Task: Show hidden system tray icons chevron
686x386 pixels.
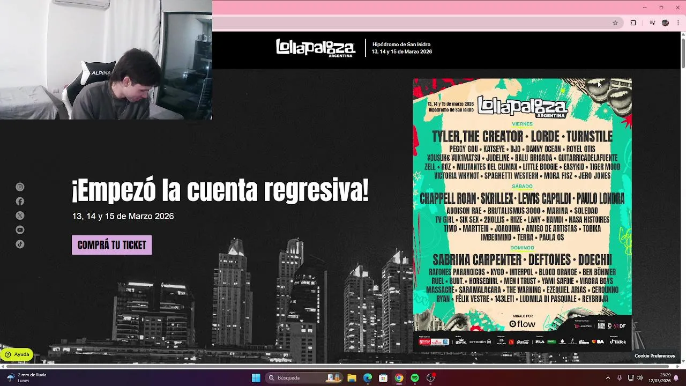Action: point(608,378)
